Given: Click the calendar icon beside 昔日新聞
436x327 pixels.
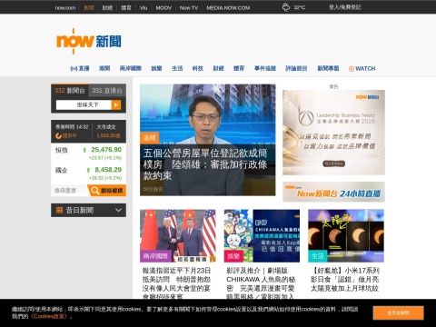Looking at the screenshot, I should pos(60,210).
